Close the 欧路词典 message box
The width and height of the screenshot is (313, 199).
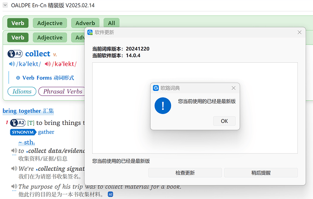click(234, 88)
